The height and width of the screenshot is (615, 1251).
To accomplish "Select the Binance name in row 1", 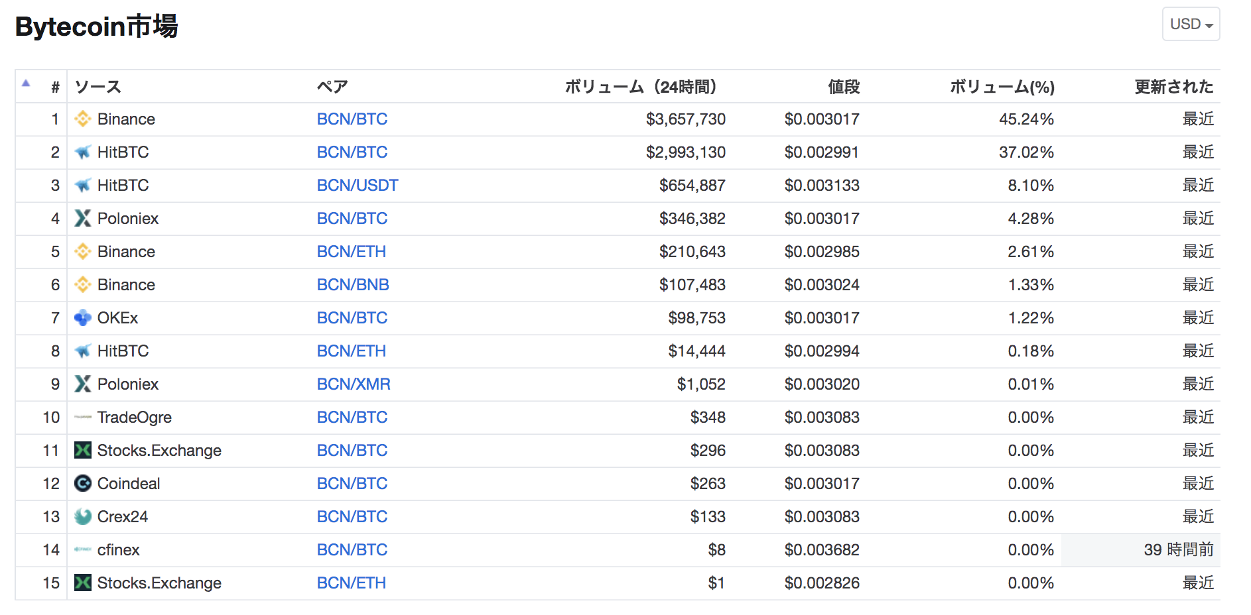I will 126,119.
